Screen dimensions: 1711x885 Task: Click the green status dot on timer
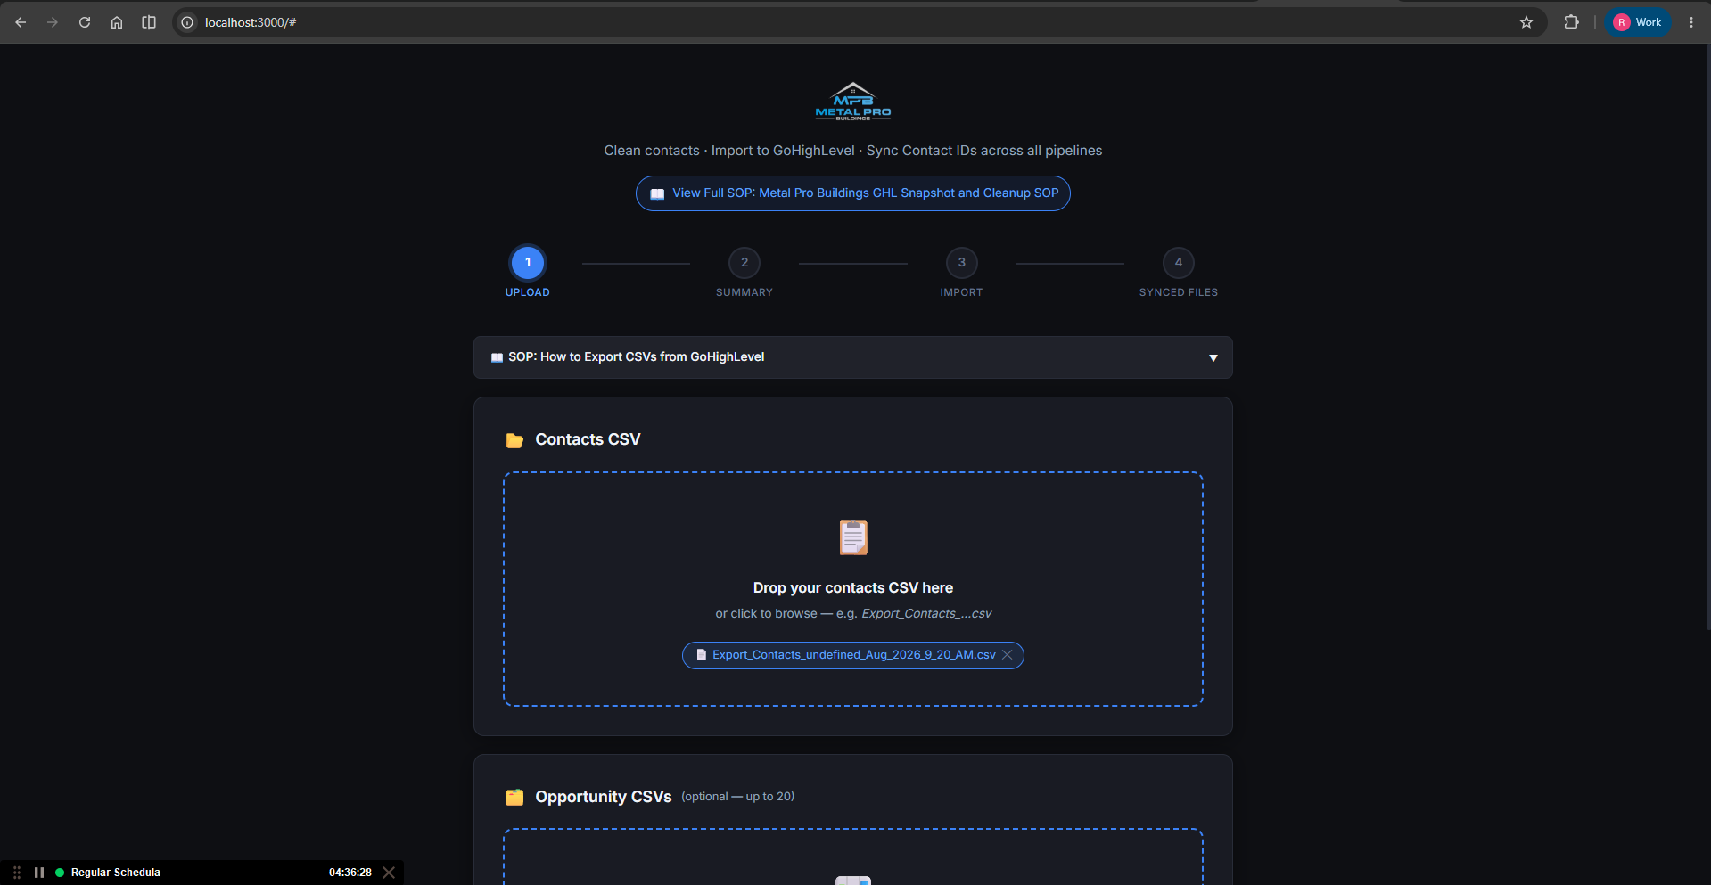60,873
